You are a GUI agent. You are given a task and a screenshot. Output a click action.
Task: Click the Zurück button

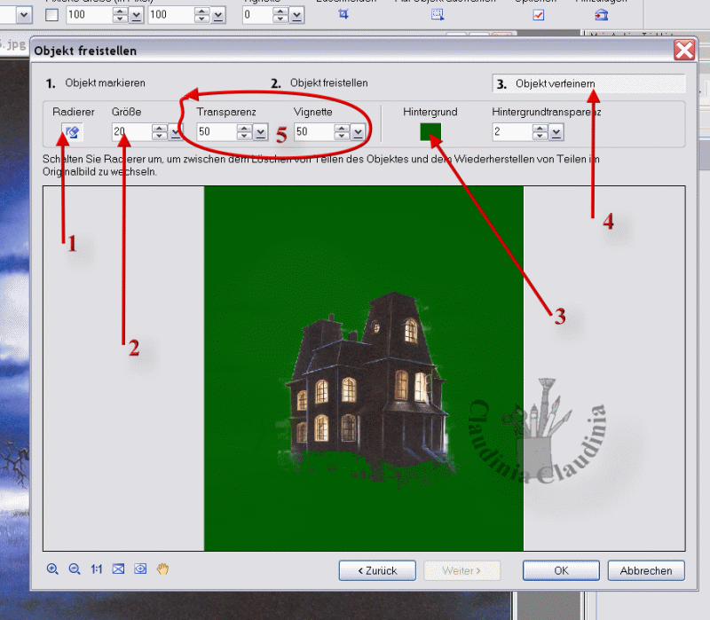tap(377, 570)
